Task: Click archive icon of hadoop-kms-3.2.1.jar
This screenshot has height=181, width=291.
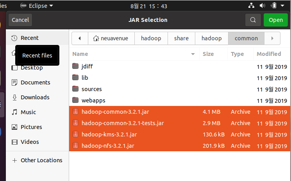Action: 75,134
